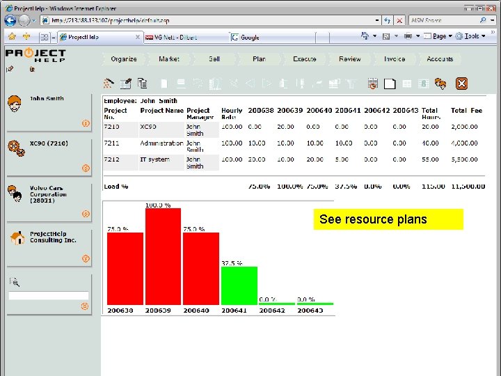
Task: Open the Review menu
Action: pyautogui.click(x=350, y=58)
